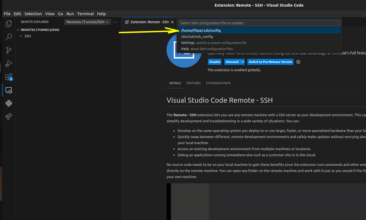This screenshot has width=366, height=220.
Task: Click the README screenshot image thumbnail
Action: point(266,202)
